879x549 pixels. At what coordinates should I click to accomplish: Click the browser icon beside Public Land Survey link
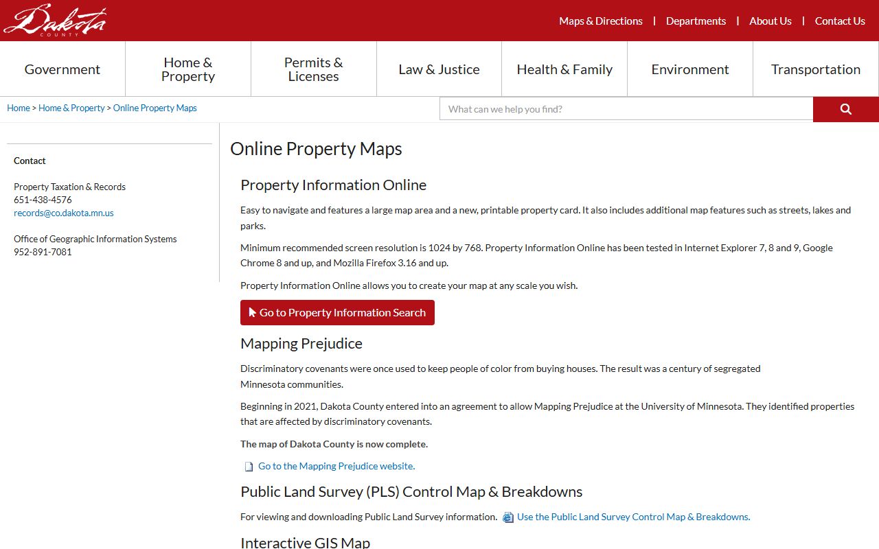click(x=508, y=517)
